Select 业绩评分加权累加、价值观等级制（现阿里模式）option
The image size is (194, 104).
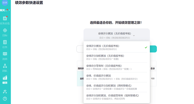(x=117, y=97)
